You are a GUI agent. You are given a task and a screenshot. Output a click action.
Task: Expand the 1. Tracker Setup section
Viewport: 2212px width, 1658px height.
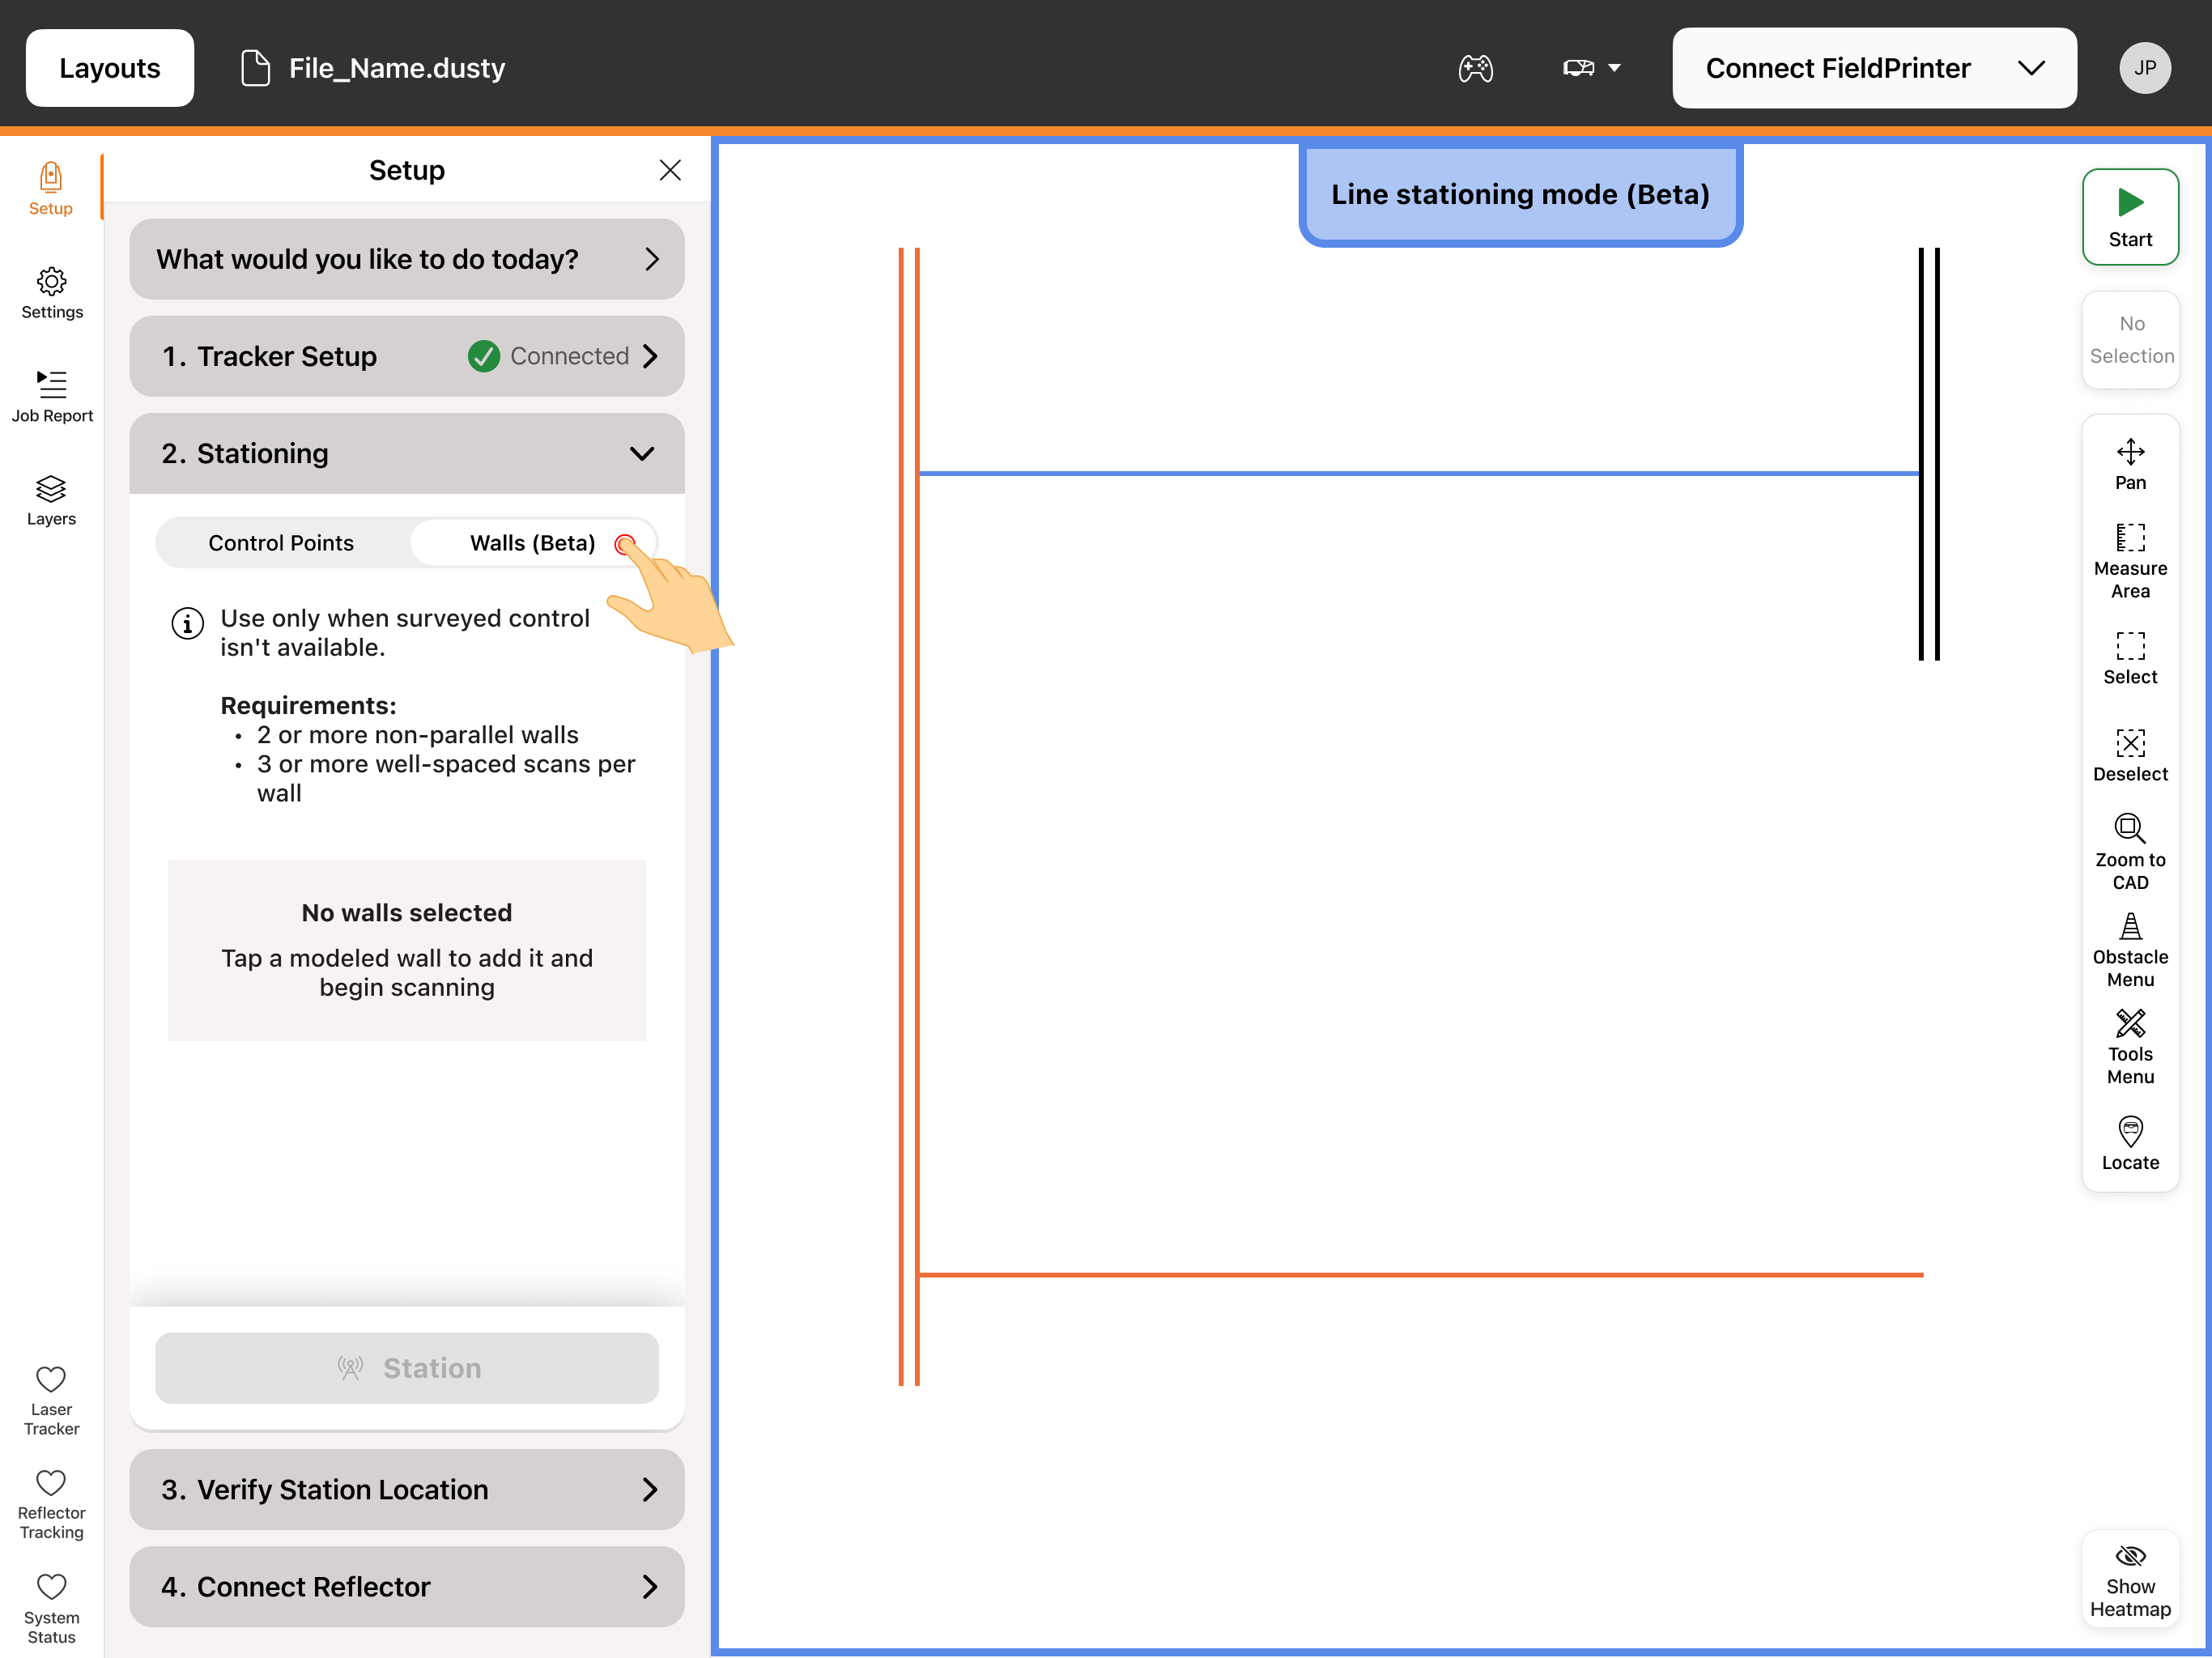(407, 356)
